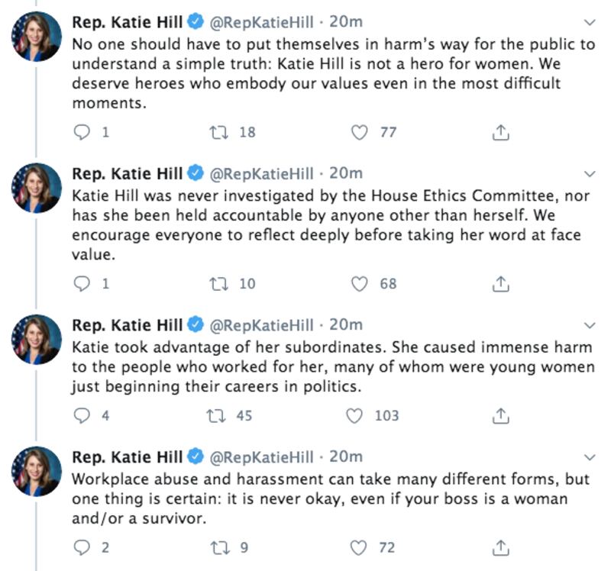This screenshot has height=571, width=611.
Task: Click the Rep. Katie Hill name on the last tweet
Action: 127,457
